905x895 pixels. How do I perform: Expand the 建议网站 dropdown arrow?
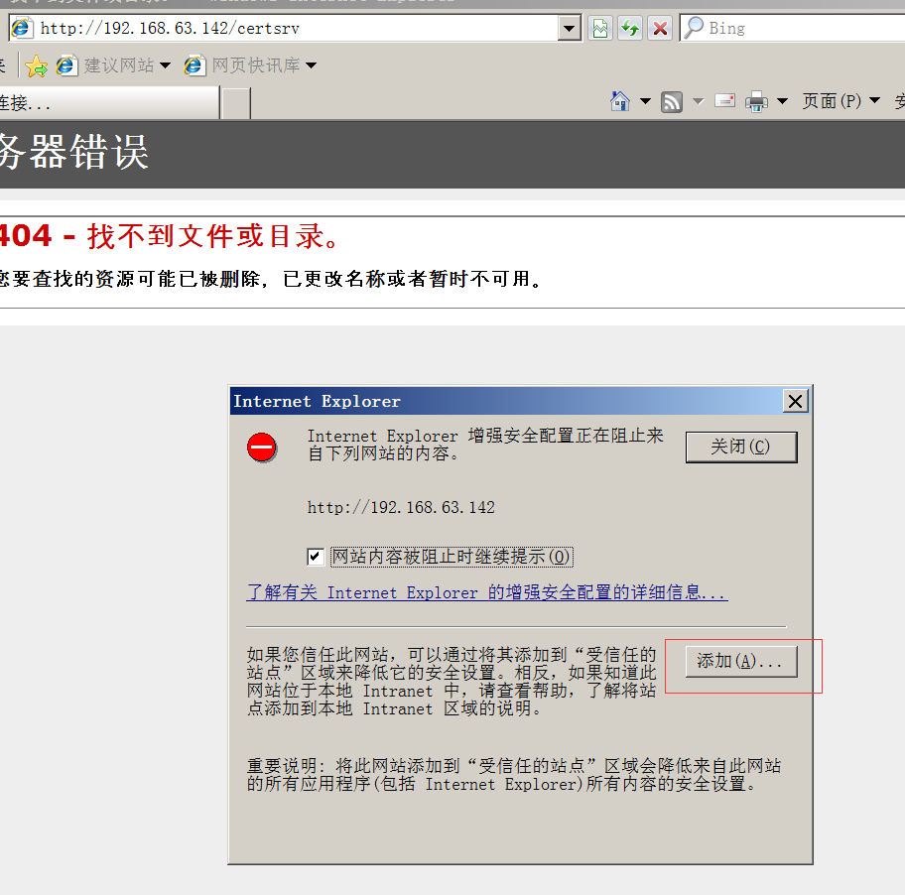(165, 65)
